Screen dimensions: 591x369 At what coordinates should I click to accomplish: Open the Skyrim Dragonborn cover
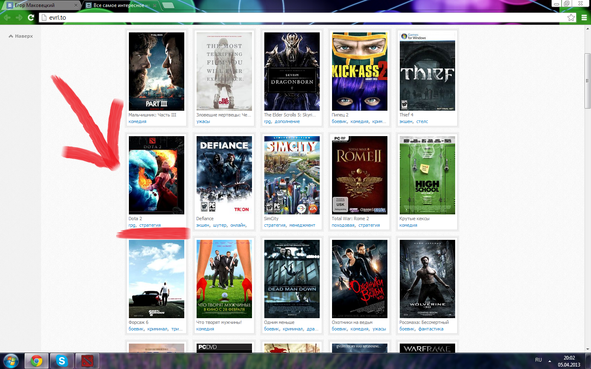pos(292,71)
